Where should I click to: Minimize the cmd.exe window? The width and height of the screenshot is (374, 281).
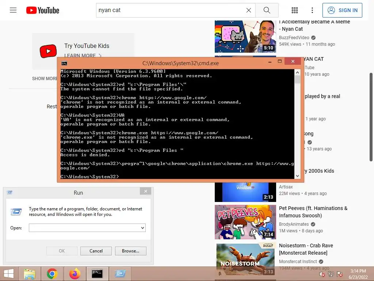pos(270,61)
